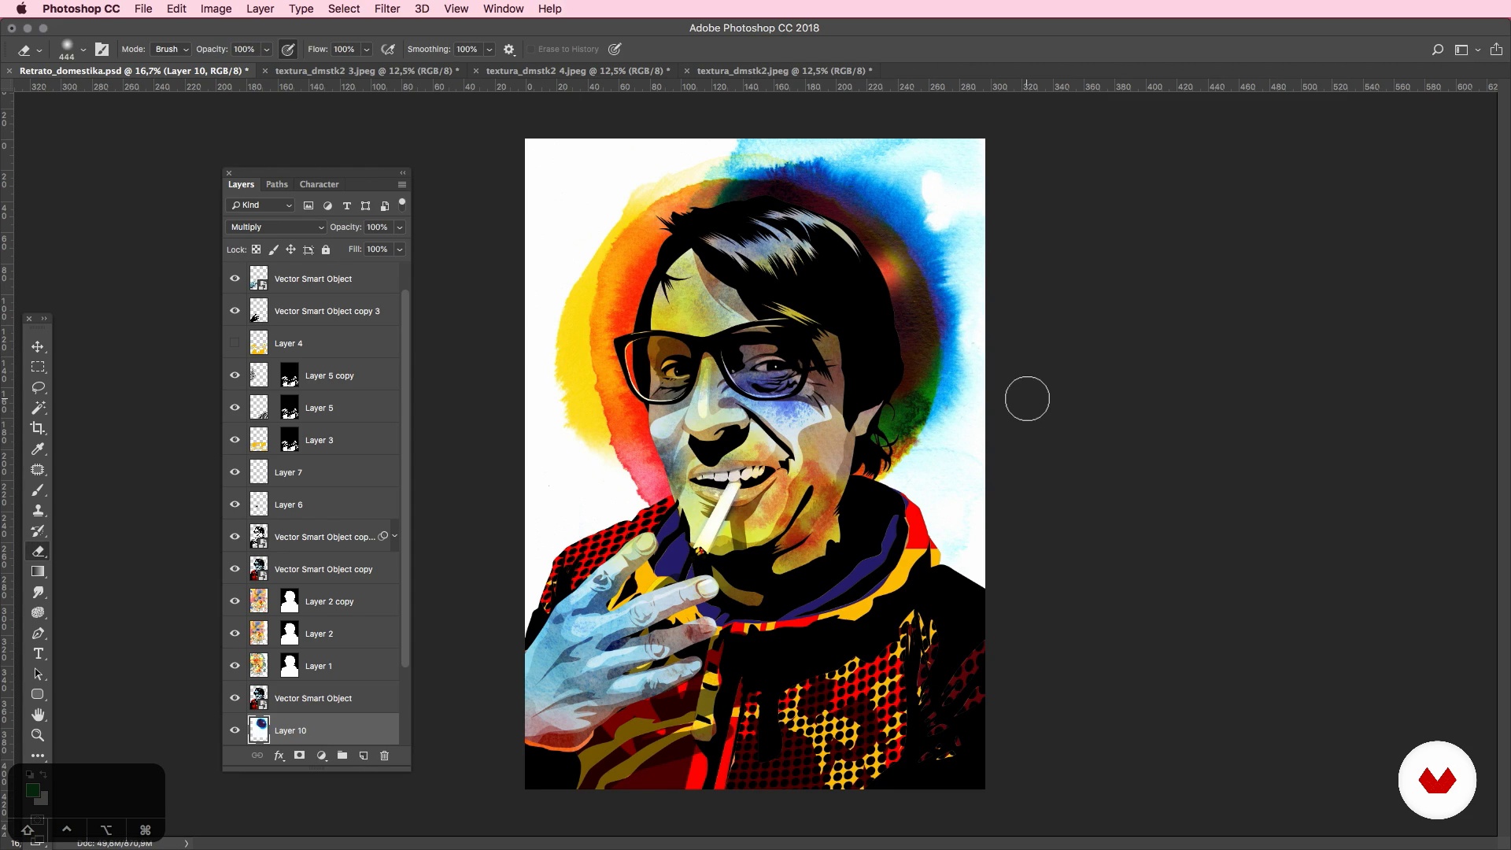Create new adjustment layer
Image resolution: width=1511 pixels, height=850 pixels.
tap(321, 756)
